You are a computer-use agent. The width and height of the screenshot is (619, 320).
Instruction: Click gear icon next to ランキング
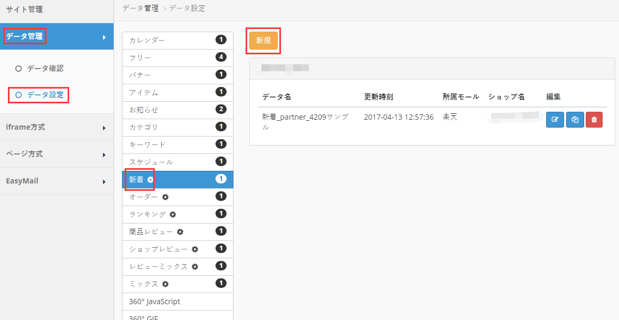[x=173, y=214]
